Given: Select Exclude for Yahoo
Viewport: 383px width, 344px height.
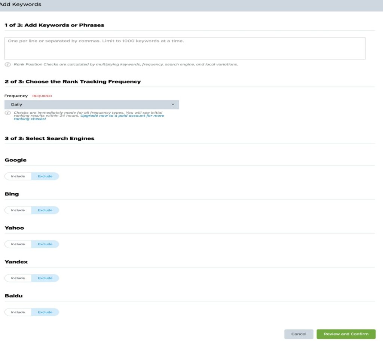Looking at the screenshot, I should [x=45, y=244].
